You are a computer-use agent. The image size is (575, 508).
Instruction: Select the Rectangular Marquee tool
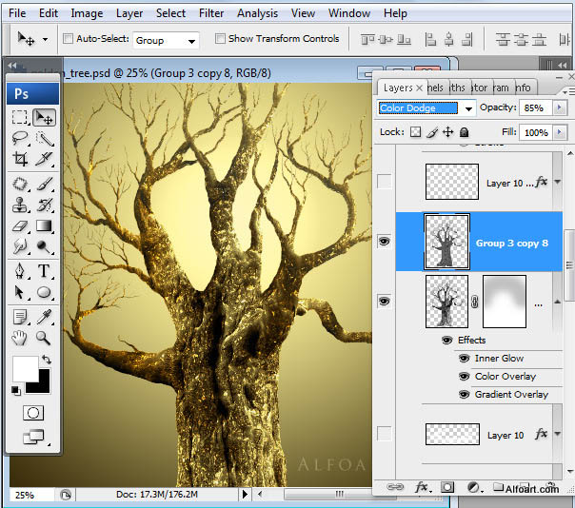(20, 117)
